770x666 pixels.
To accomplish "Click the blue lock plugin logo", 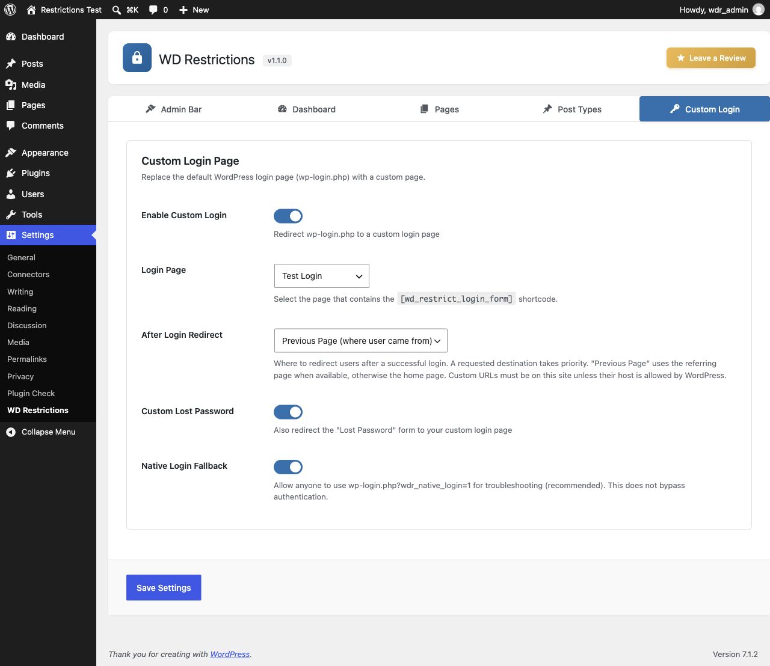I will (137, 58).
